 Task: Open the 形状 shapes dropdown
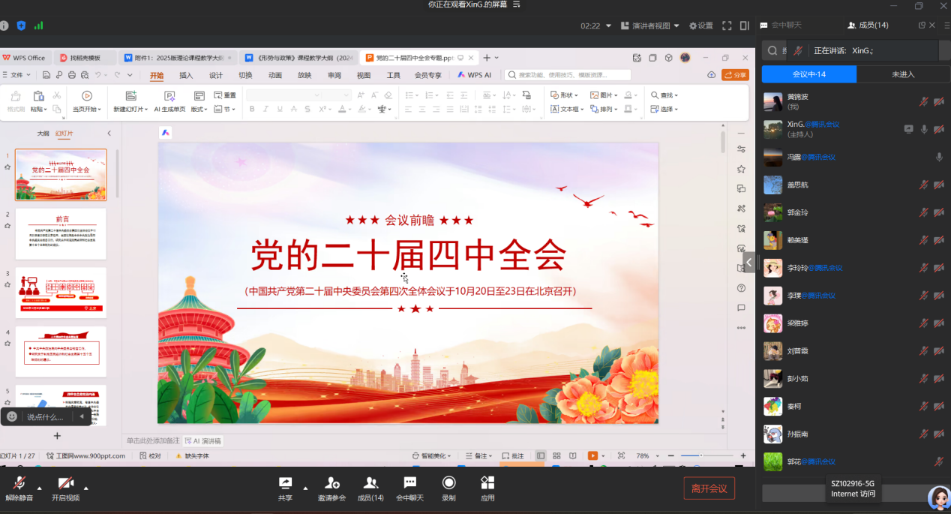(565, 95)
